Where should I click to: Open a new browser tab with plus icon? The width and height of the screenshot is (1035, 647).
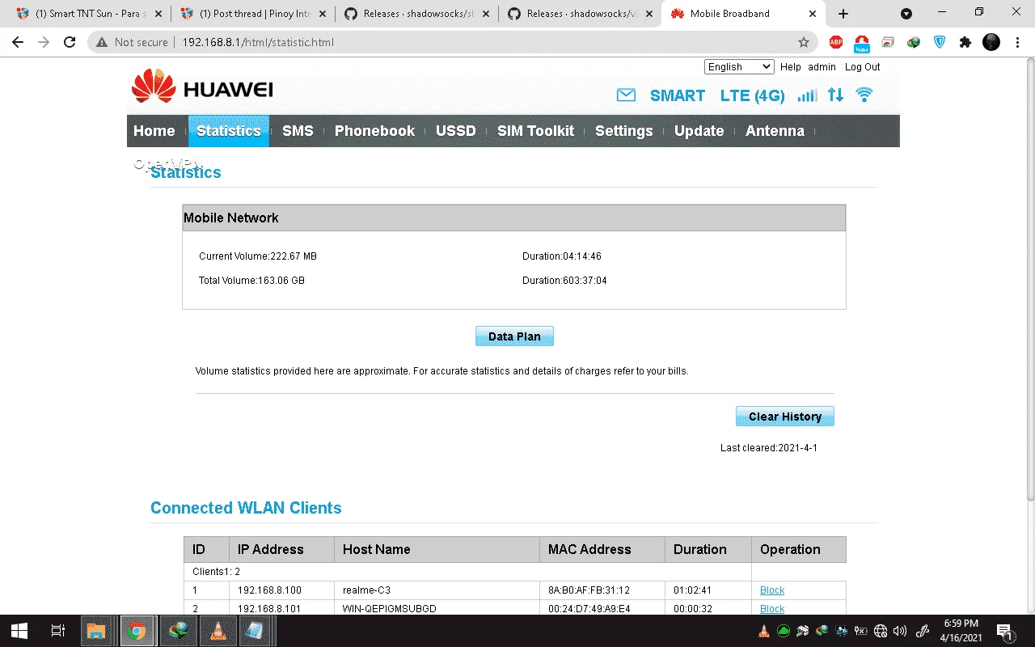pyautogui.click(x=843, y=14)
